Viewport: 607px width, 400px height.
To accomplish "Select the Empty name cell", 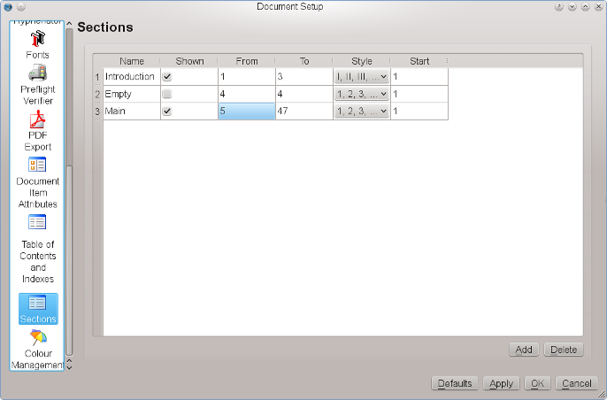I will pos(132,94).
